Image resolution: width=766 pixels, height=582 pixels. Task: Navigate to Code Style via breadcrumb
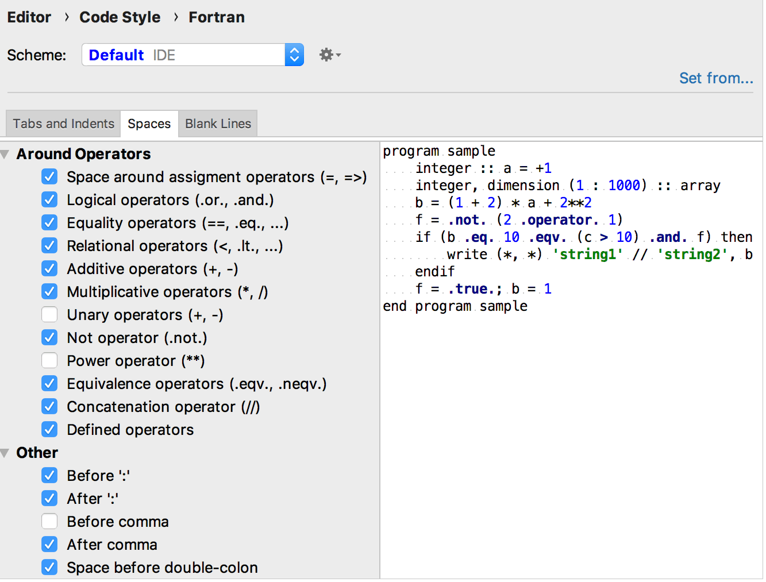(x=120, y=17)
